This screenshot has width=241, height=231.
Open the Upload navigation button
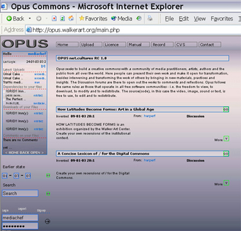(91, 45)
